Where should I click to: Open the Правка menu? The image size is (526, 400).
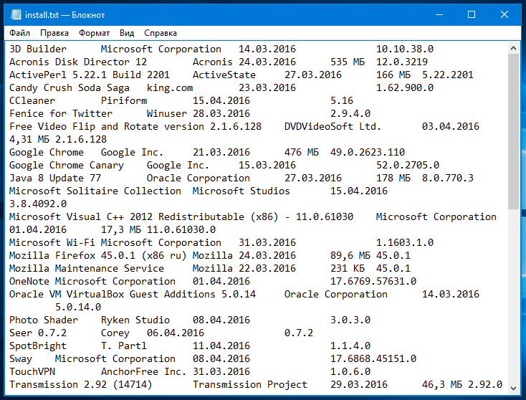point(54,33)
